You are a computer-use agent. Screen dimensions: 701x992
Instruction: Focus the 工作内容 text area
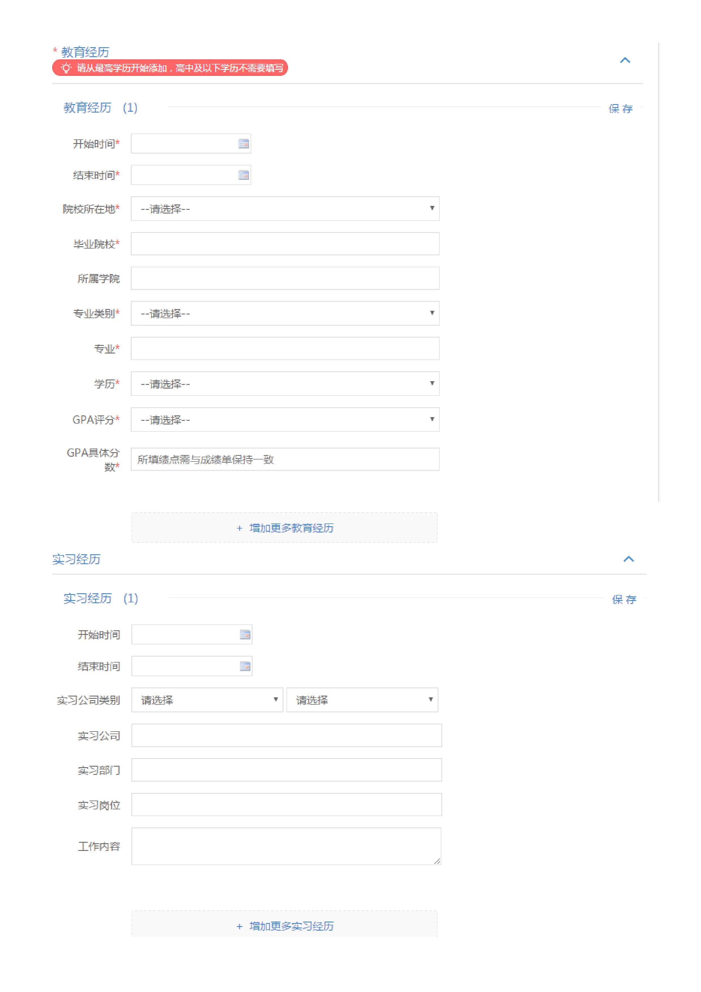click(286, 846)
